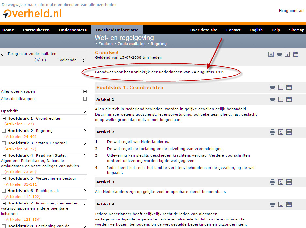Print Artikel 1 using its printer icon
Screen dimensions: 306x228
coord(273,99)
